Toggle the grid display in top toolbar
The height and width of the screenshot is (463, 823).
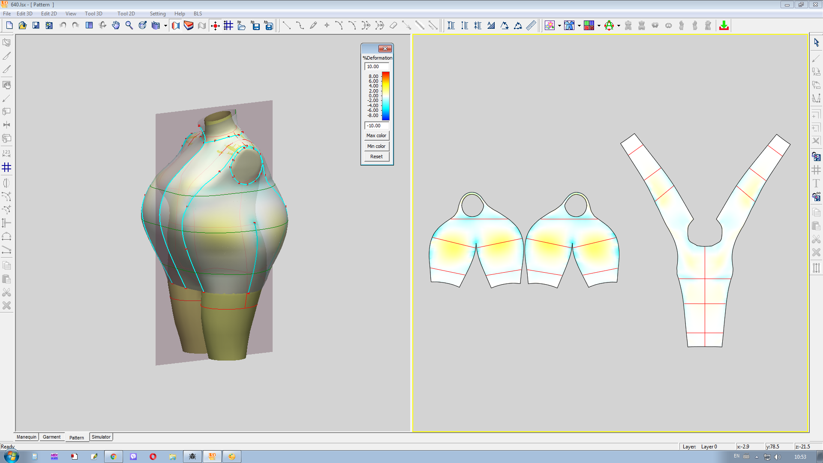(228, 25)
